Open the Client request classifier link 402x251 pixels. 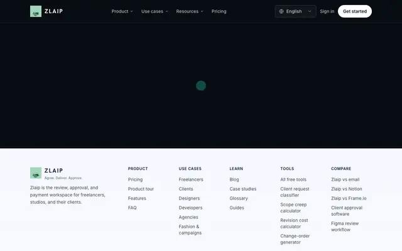295,192
